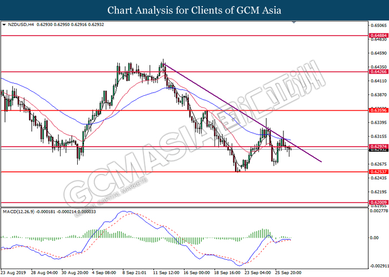Screen dimensions: 389x277
Task: Click the 23 Aug 2019 date label
Action: [x=13, y=273]
